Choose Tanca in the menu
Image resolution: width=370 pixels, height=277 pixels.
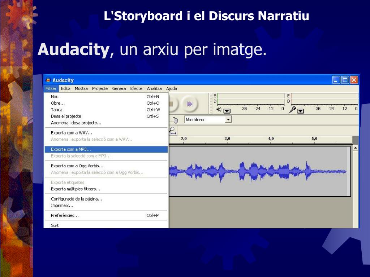point(106,110)
